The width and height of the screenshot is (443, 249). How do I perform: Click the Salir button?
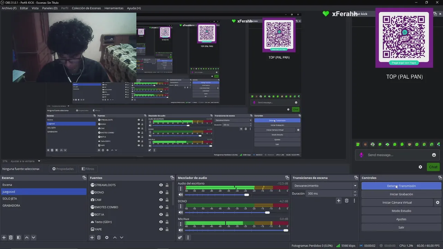tap(401, 228)
